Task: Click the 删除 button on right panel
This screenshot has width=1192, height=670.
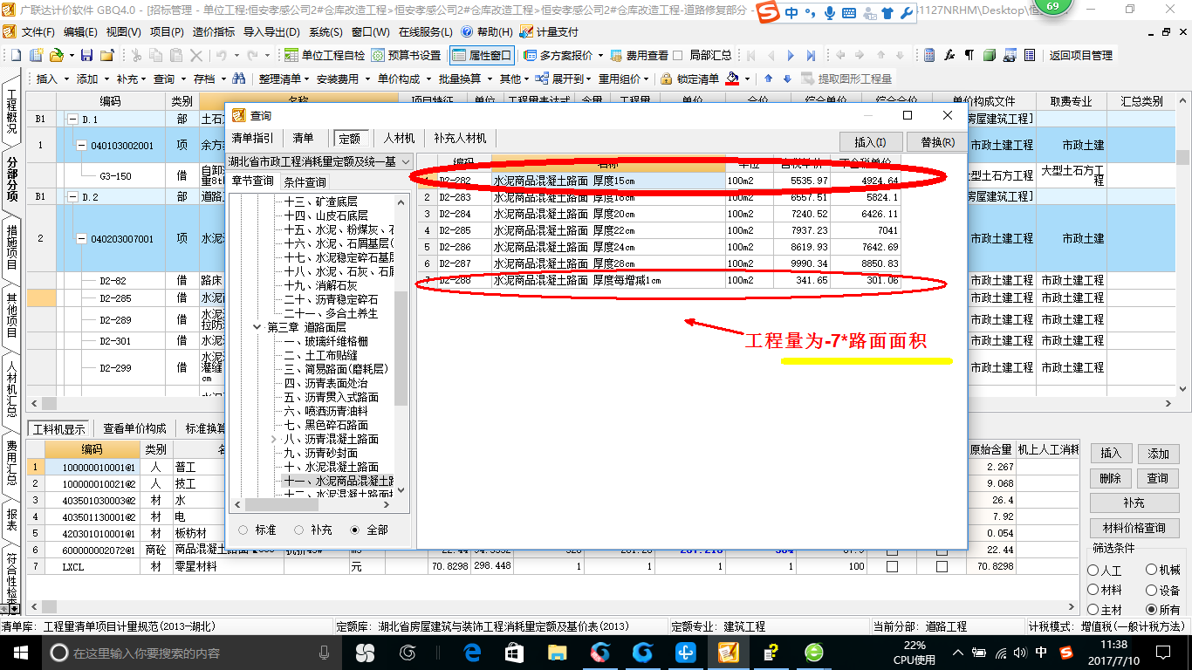Action: 1110,478
